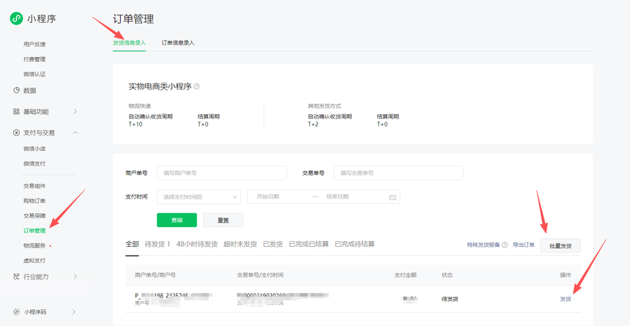Image resolution: width=630 pixels, height=326 pixels.
Task: Select the 已完成待结算 tab
Action: click(x=355, y=244)
